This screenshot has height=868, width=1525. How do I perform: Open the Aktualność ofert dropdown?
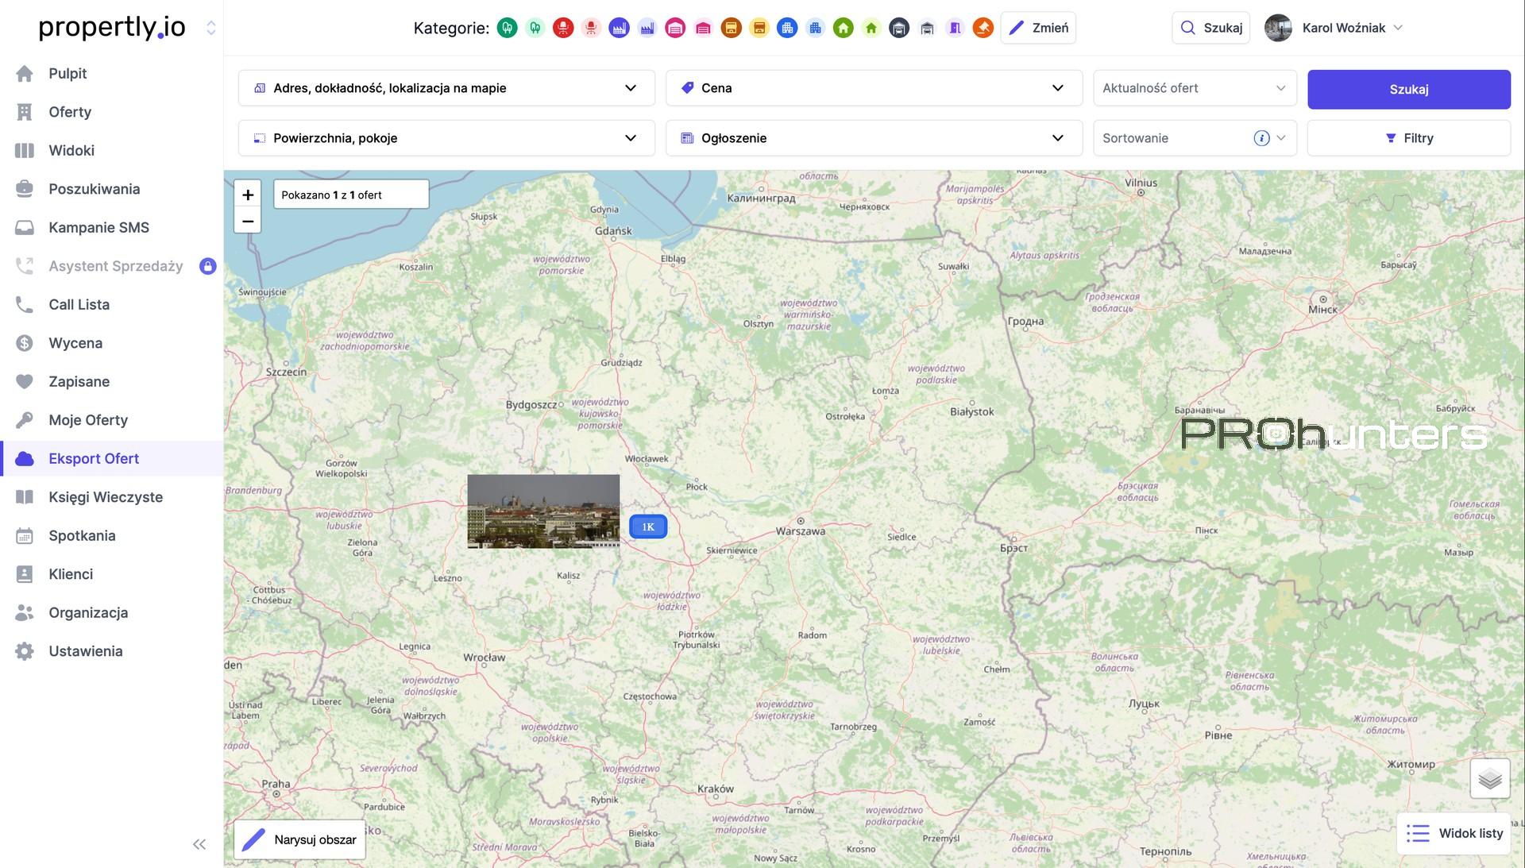pyautogui.click(x=1194, y=88)
